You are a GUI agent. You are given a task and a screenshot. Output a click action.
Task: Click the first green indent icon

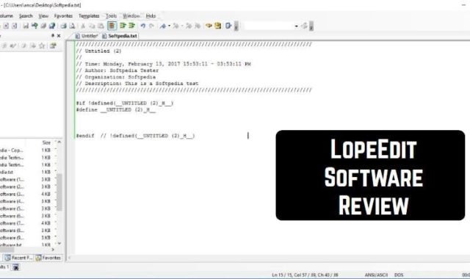click(x=123, y=26)
